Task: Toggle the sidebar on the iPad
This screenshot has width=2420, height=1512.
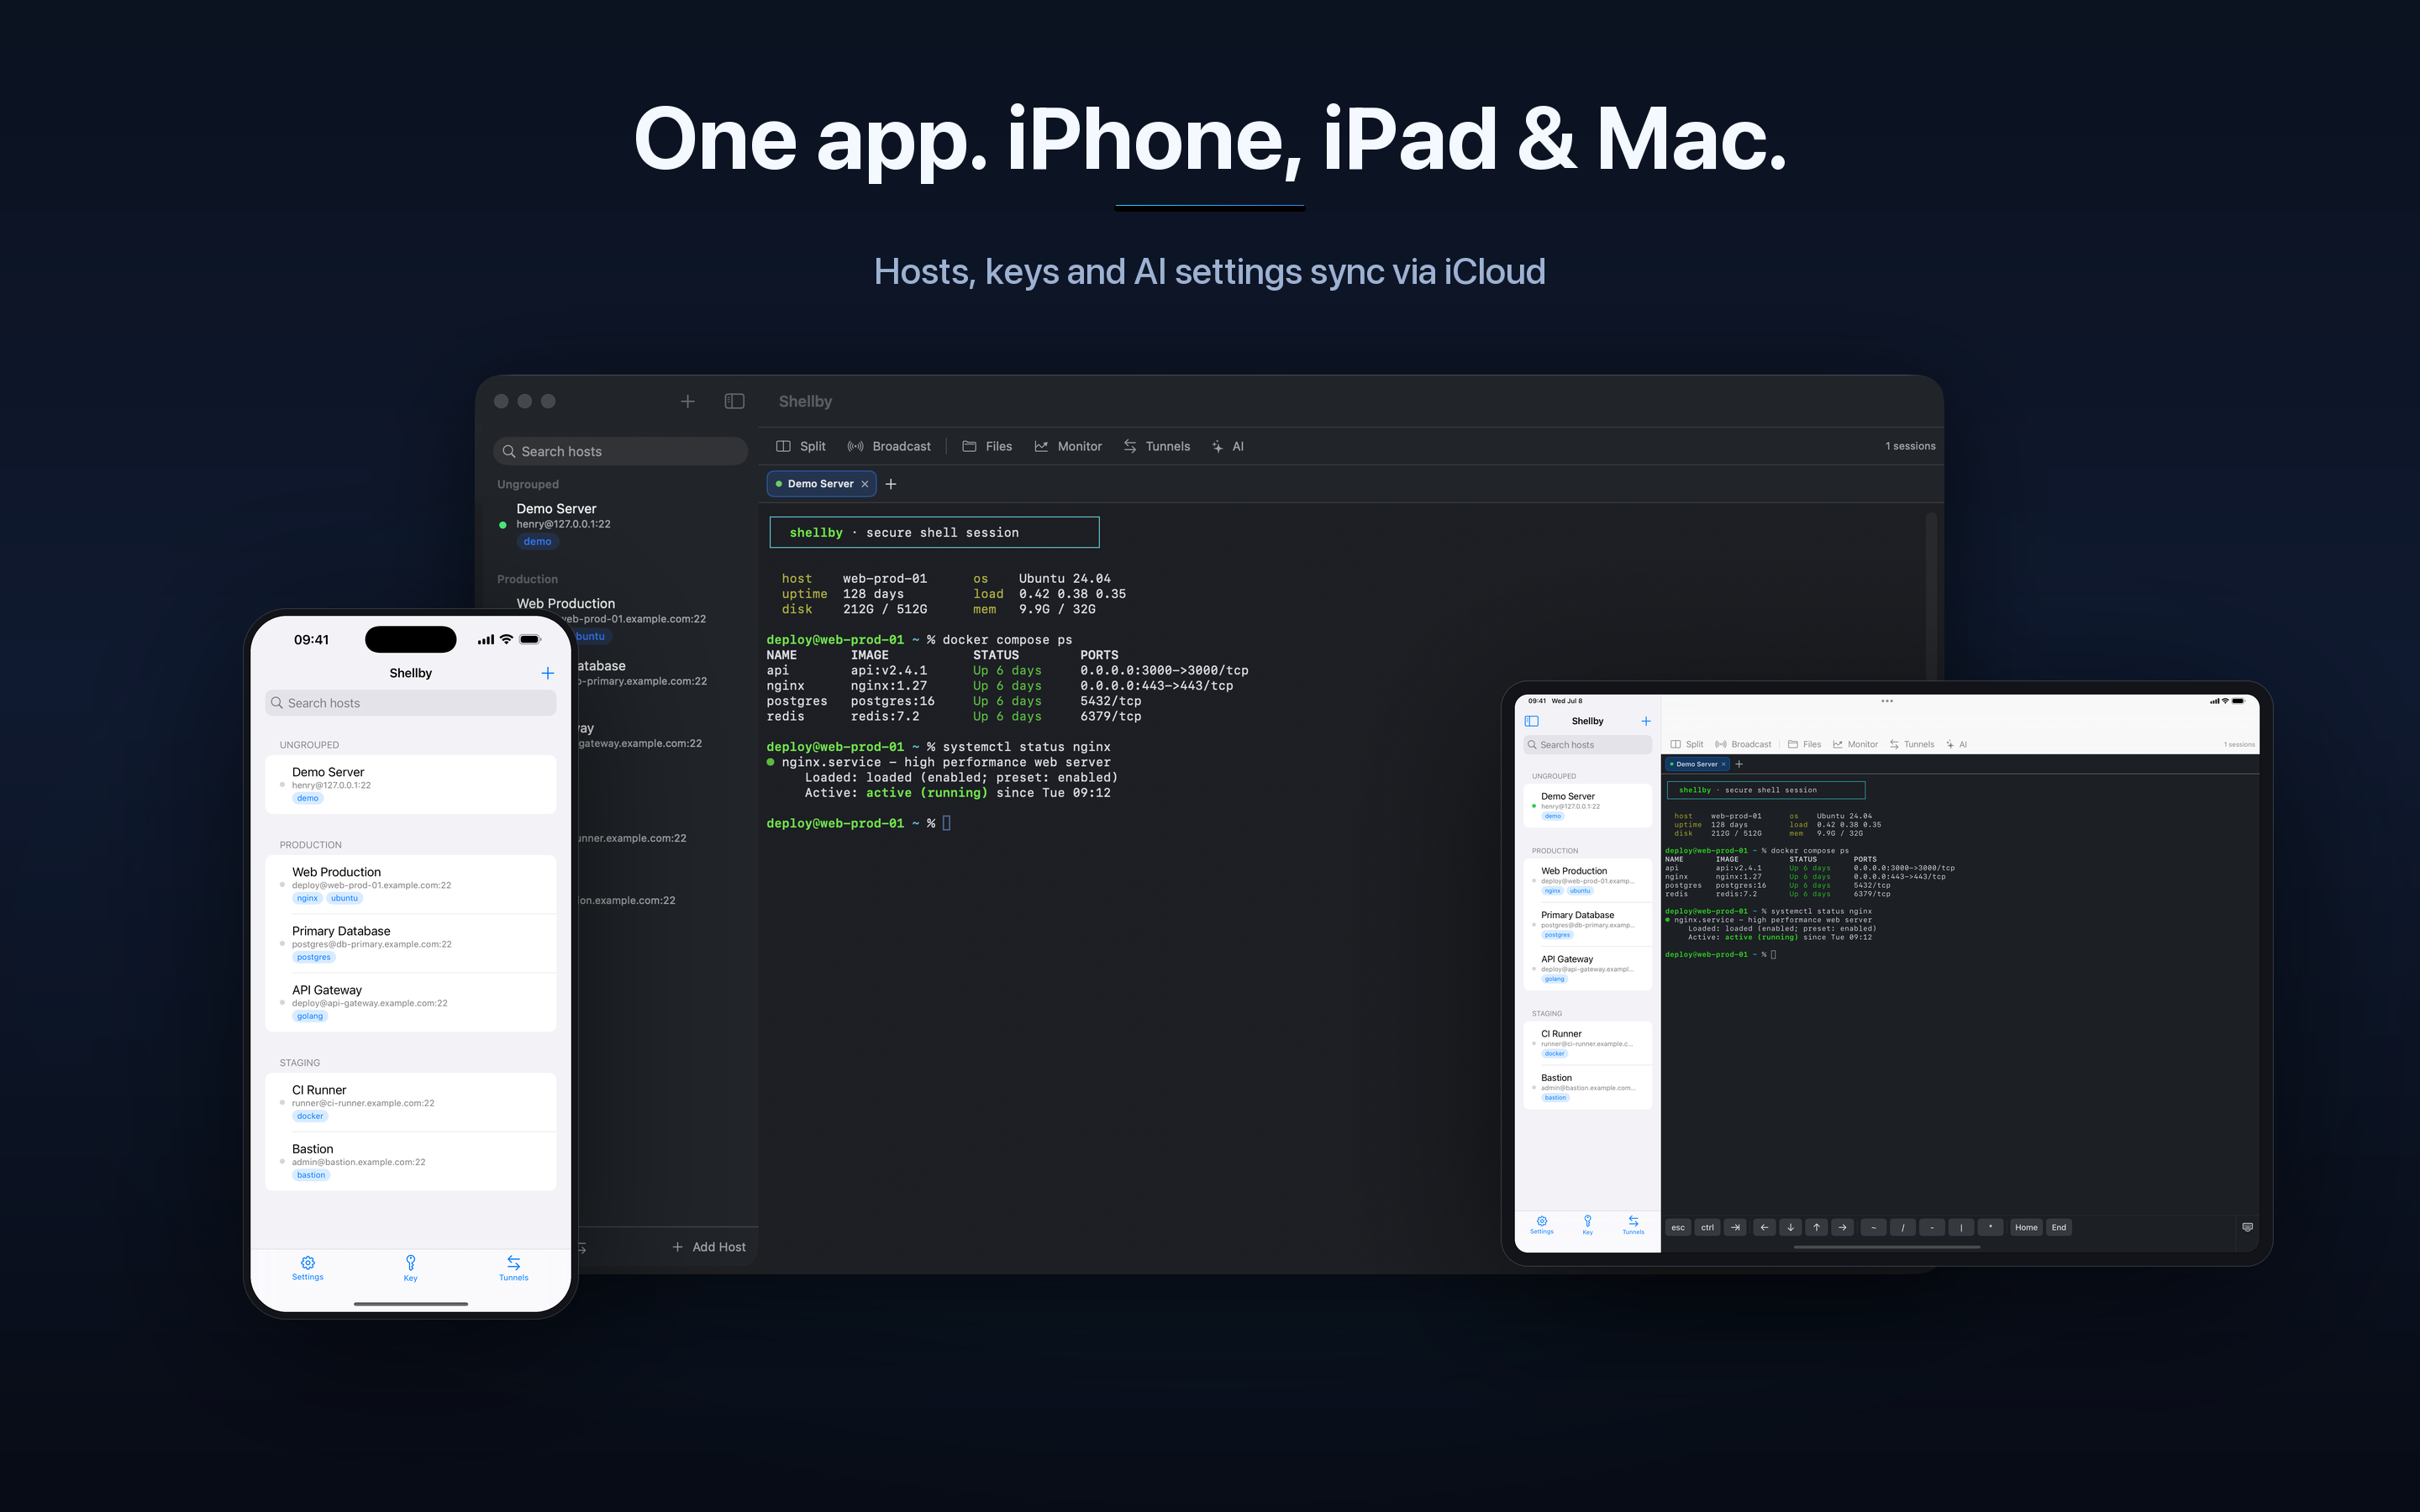Action: click(1531, 721)
